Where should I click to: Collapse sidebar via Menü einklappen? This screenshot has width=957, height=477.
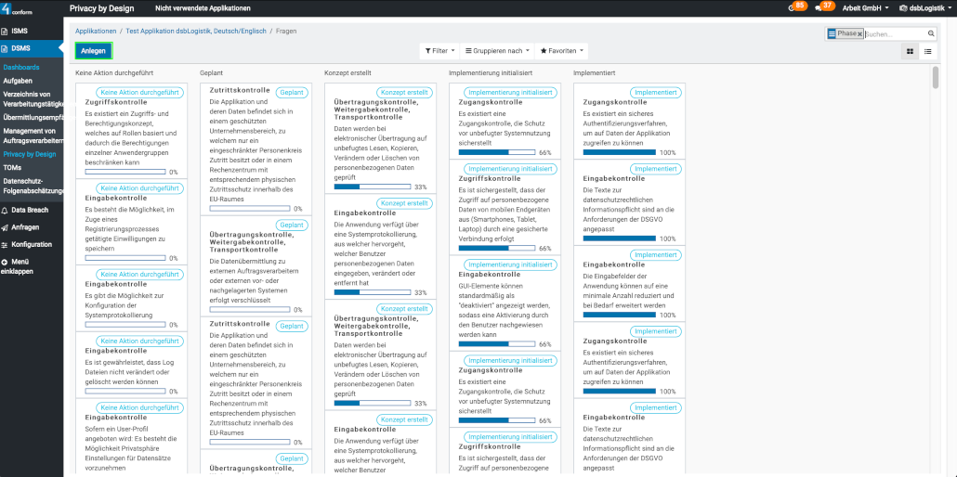pos(5,262)
